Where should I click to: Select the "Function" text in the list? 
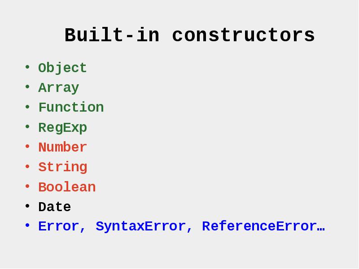(x=71, y=108)
